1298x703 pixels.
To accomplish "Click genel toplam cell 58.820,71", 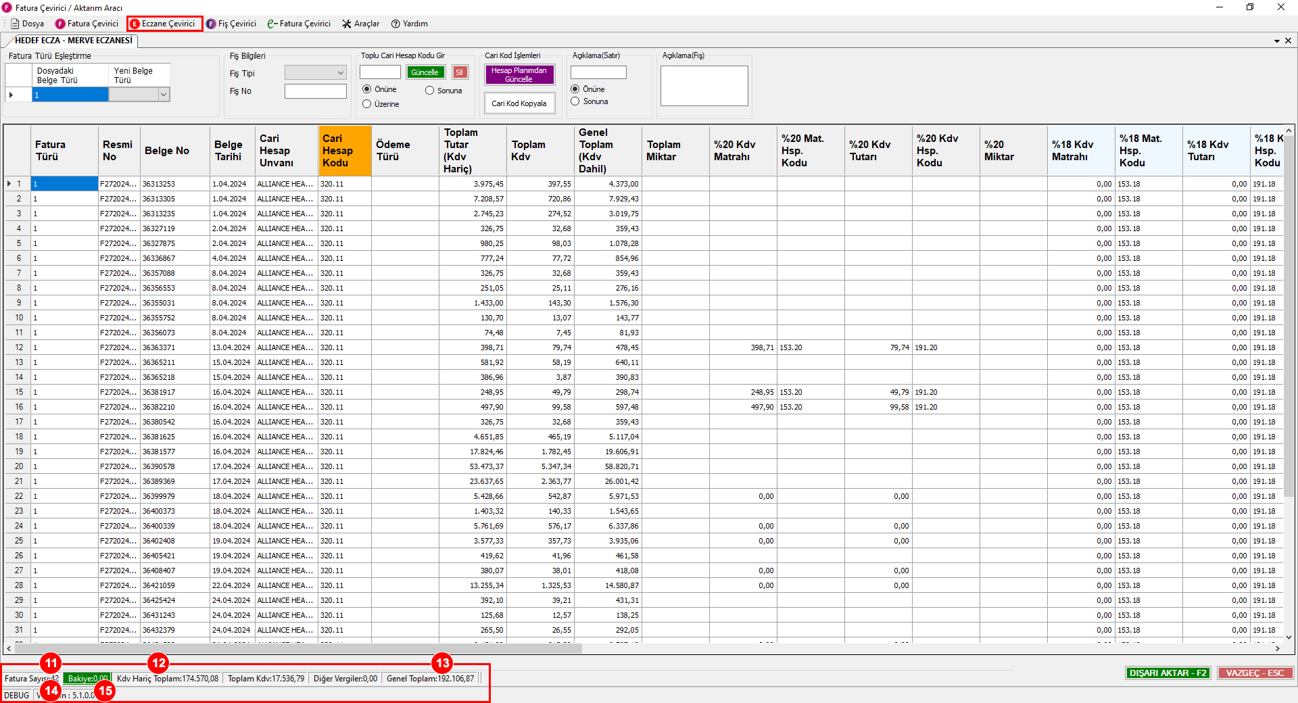I will (608, 466).
